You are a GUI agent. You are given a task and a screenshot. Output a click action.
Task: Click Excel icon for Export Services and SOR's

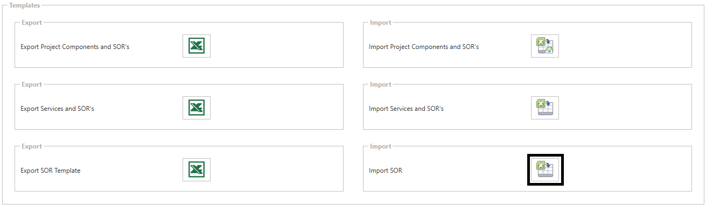(x=196, y=108)
